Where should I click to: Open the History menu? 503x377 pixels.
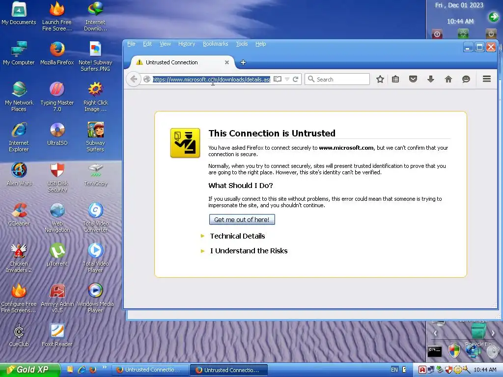(x=187, y=44)
